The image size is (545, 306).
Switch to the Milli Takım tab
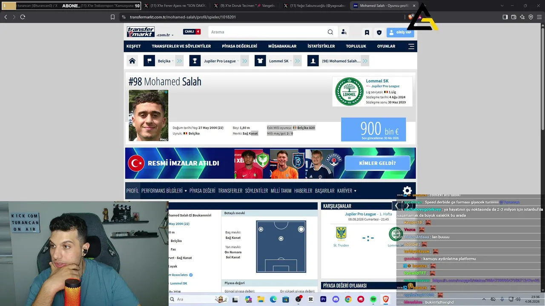click(281, 191)
